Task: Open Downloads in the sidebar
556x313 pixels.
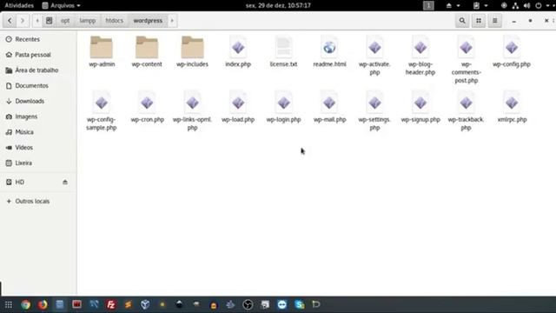Action: point(38,101)
